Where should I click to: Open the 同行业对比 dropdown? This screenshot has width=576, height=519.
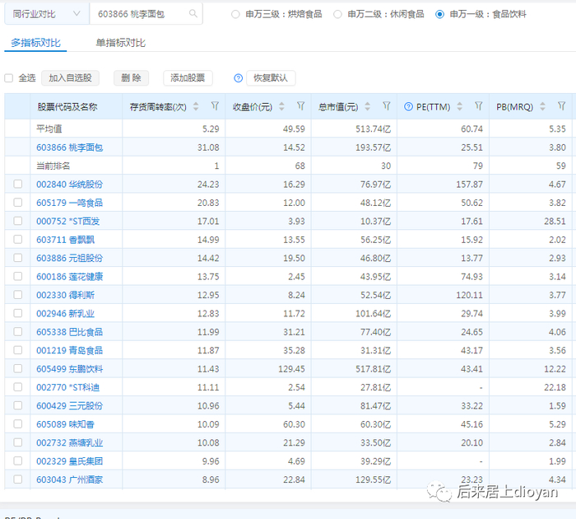click(x=47, y=14)
